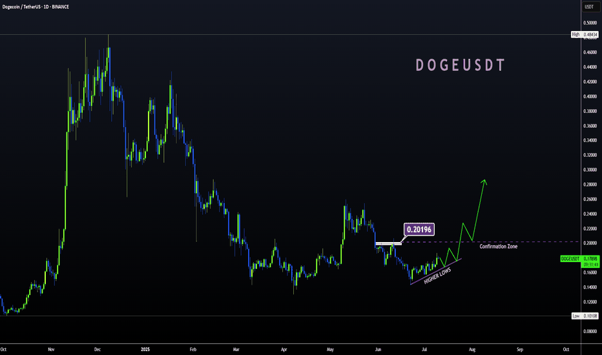This screenshot has height=355, width=602.
Task: Click the 0.30000 price axis tick
Action: pyautogui.click(x=590, y=170)
